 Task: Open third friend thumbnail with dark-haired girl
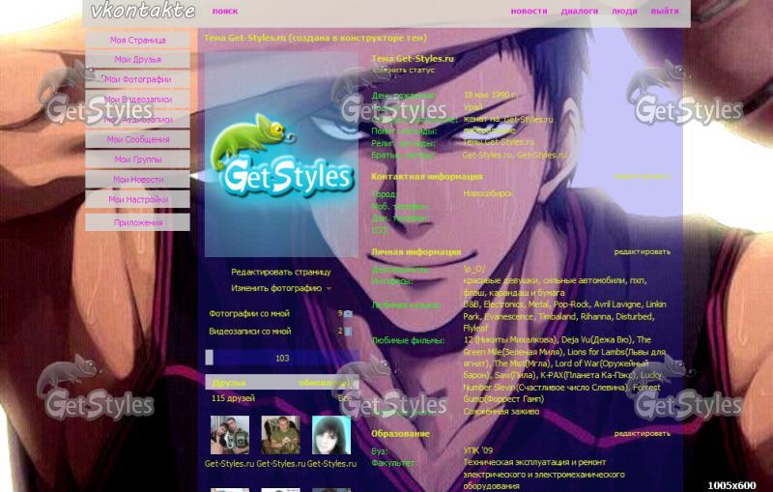click(x=331, y=435)
